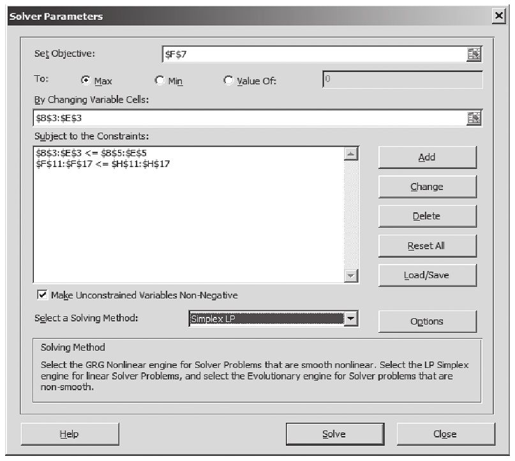
Task: Close the Solver Parameters dialog with X
Action: click(x=498, y=17)
